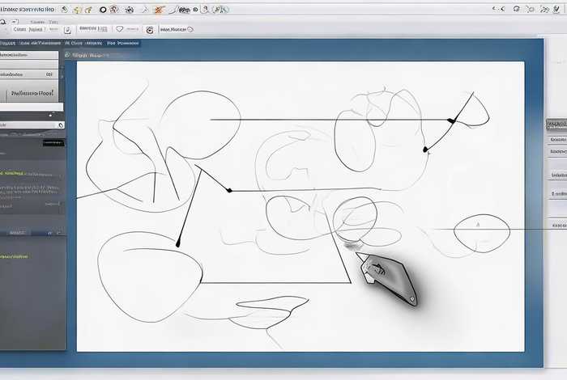567x380 pixels.
Task: Select the dark cloud-shaped toolbar icon
Action: click(x=185, y=10)
